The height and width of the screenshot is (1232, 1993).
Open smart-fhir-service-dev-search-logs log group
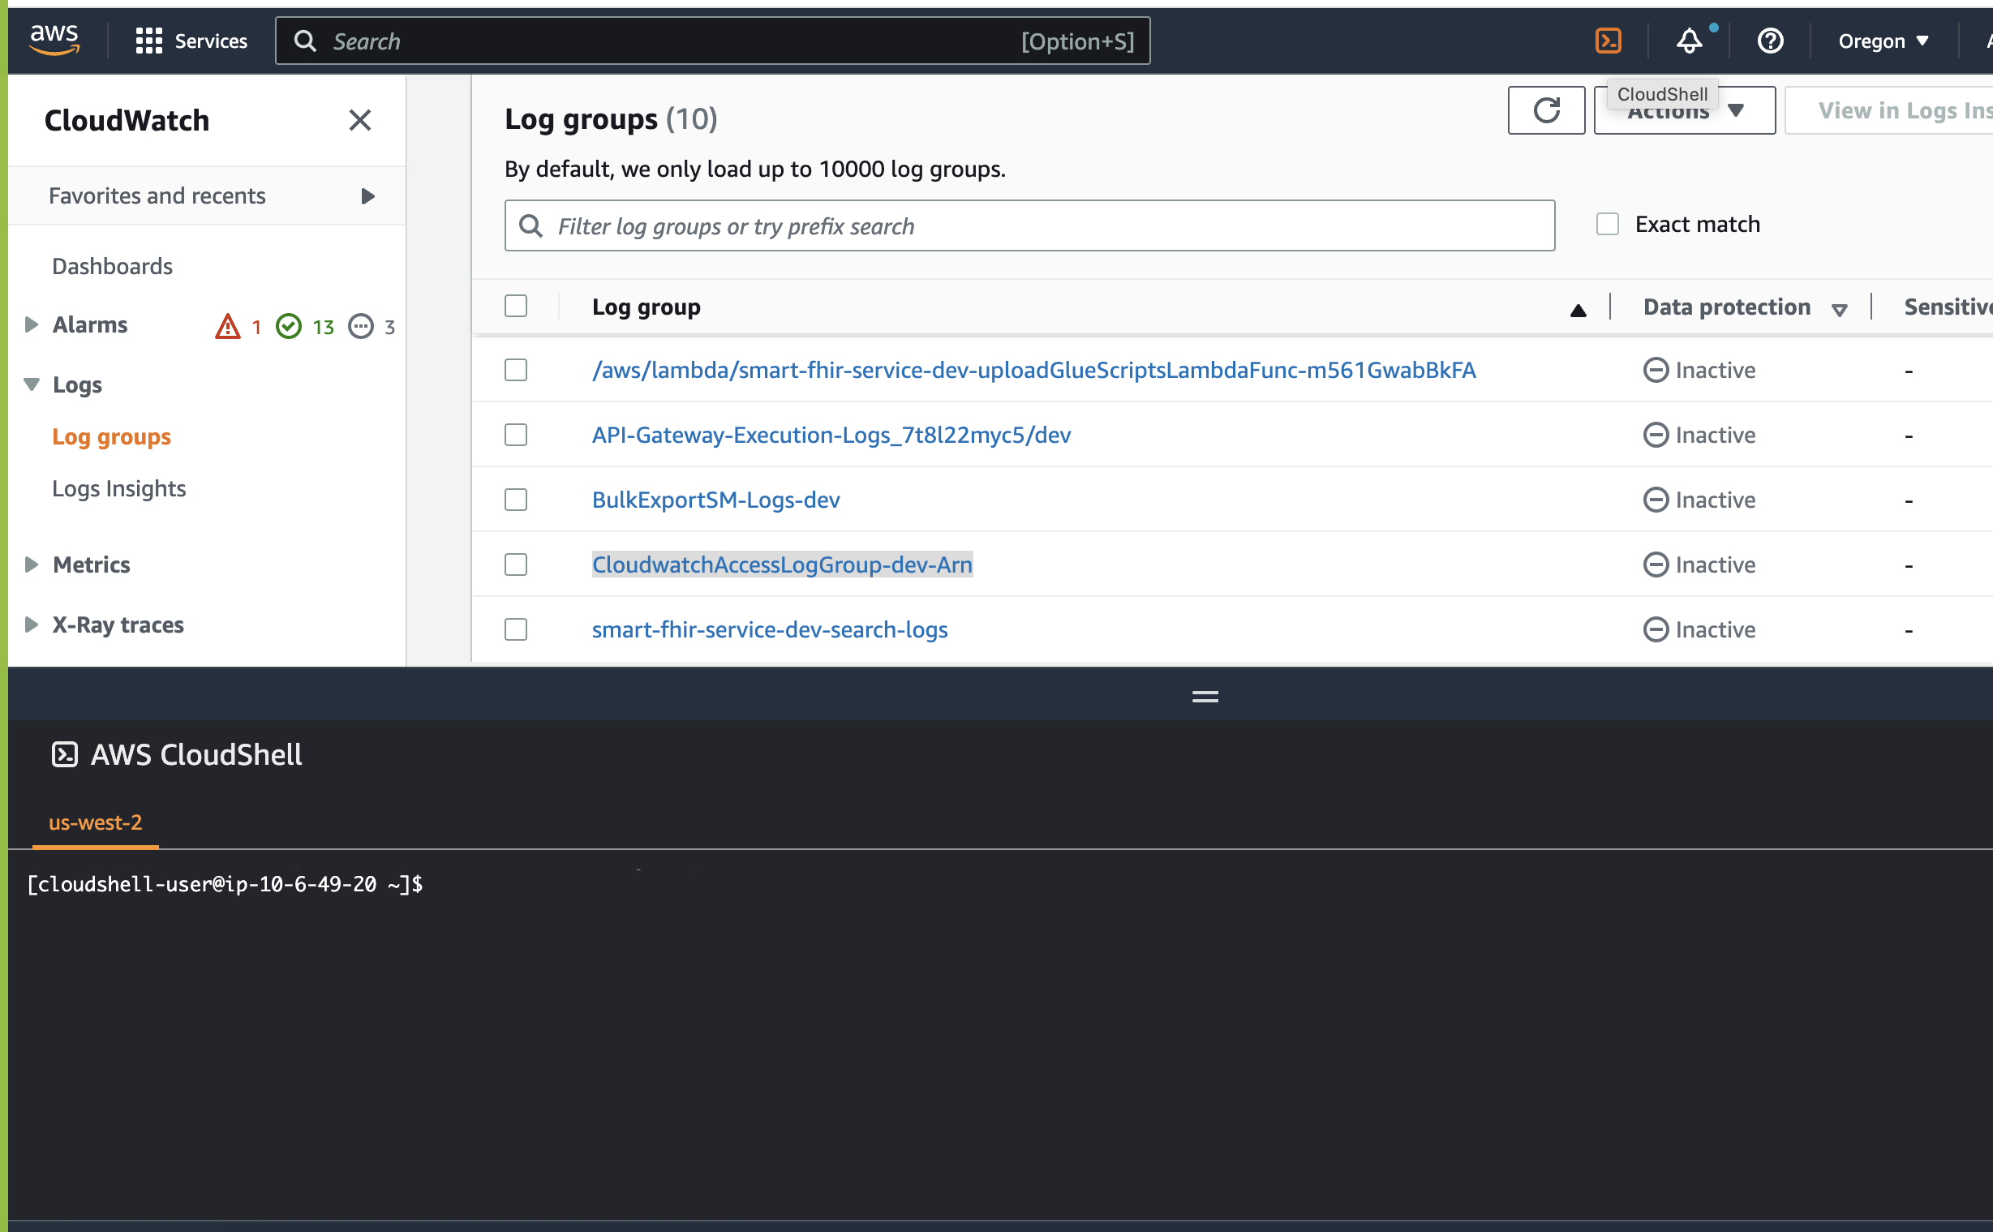[x=769, y=629]
